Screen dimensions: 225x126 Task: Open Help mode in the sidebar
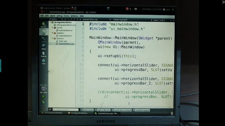(x=44, y=62)
